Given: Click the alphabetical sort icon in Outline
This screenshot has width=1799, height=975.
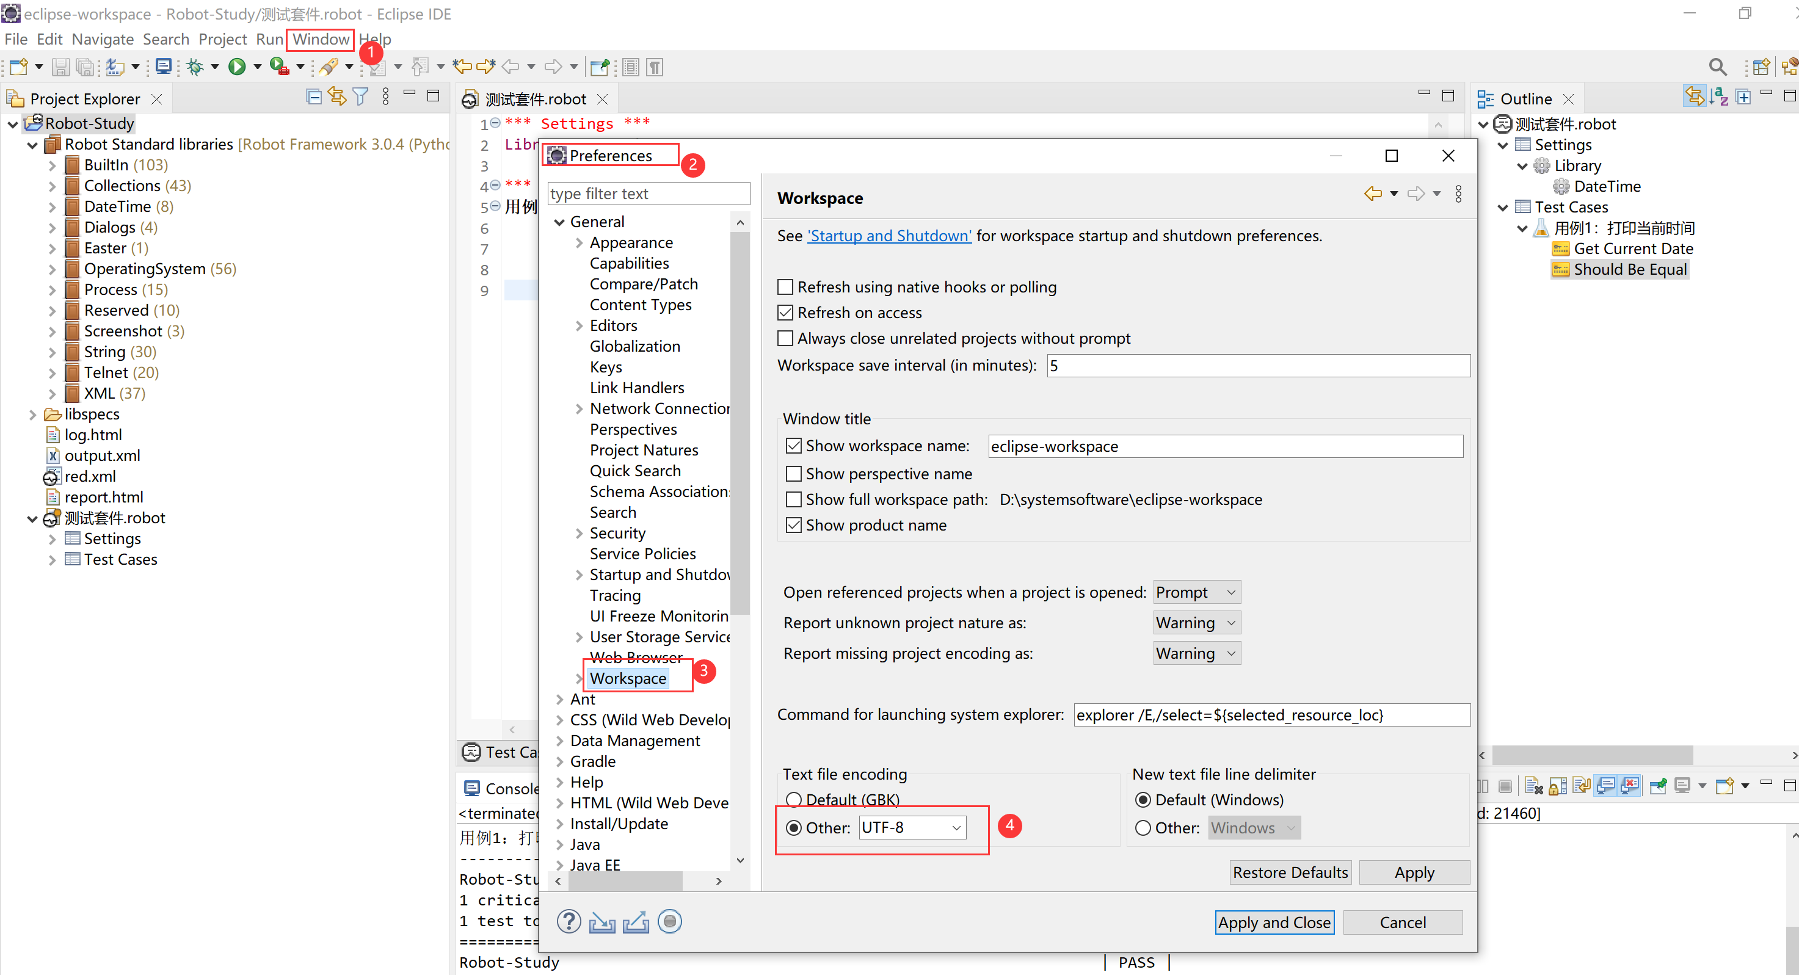Looking at the screenshot, I should pyautogui.click(x=1720, y=97).
